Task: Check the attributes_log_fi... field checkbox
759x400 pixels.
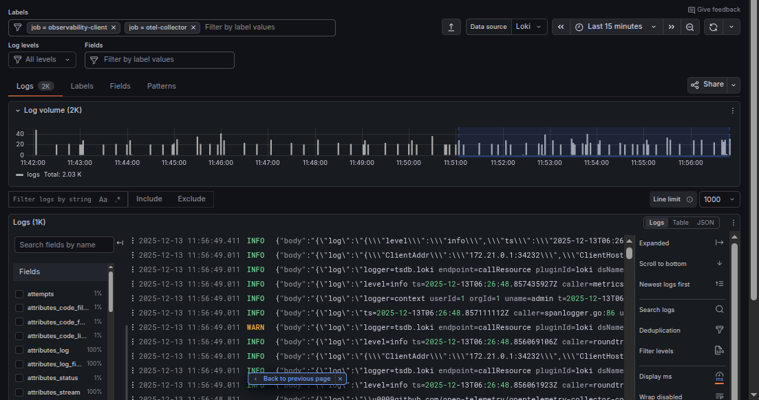Action: (19, 364)
